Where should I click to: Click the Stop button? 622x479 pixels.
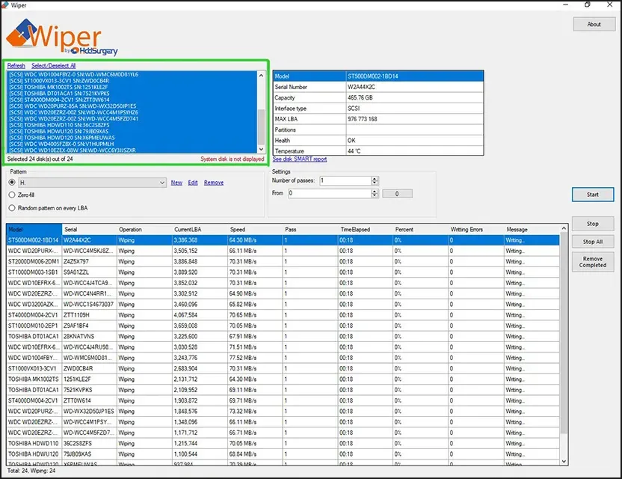(593, 224)
